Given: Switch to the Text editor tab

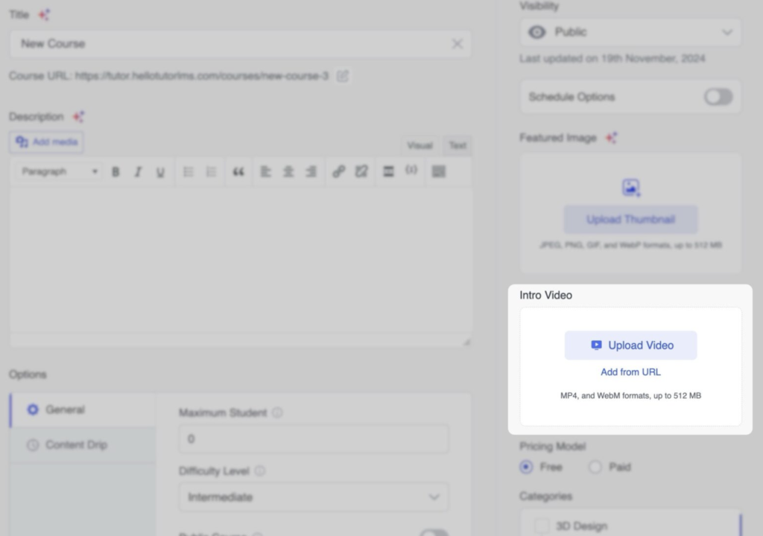Looking at the screenshot, I should [x=458, y=145].
